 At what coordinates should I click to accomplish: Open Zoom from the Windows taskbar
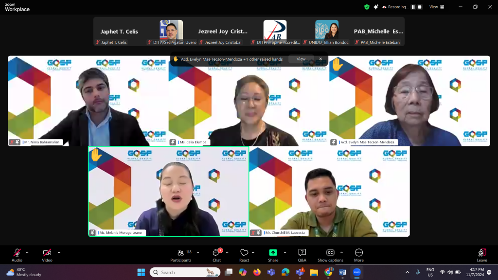tap(356, 272)
